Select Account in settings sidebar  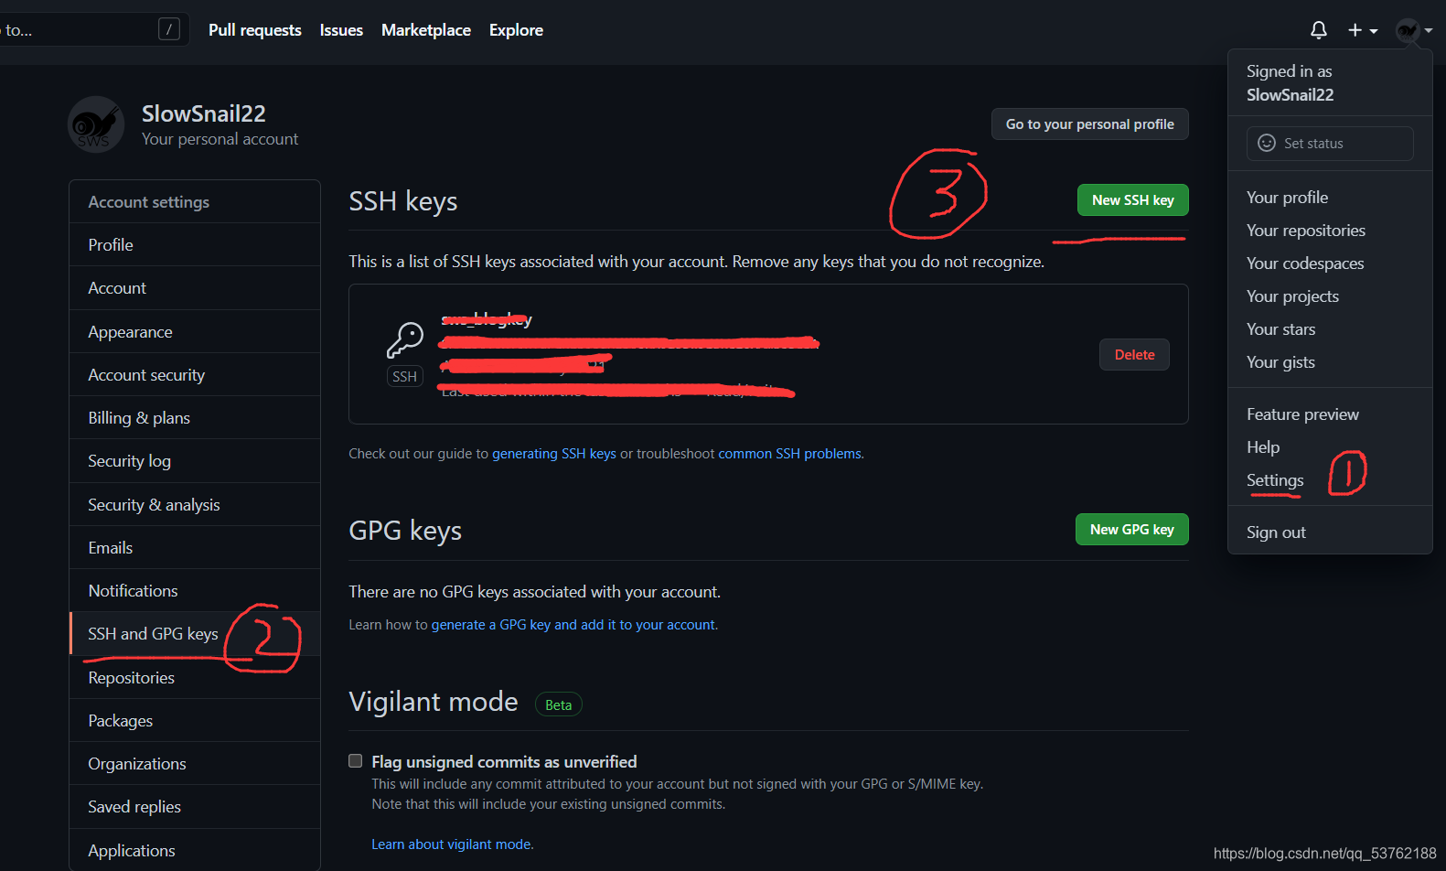[195, 288]
